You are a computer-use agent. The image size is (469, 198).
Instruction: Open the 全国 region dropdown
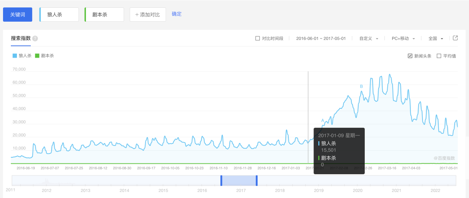pos(435,39)
